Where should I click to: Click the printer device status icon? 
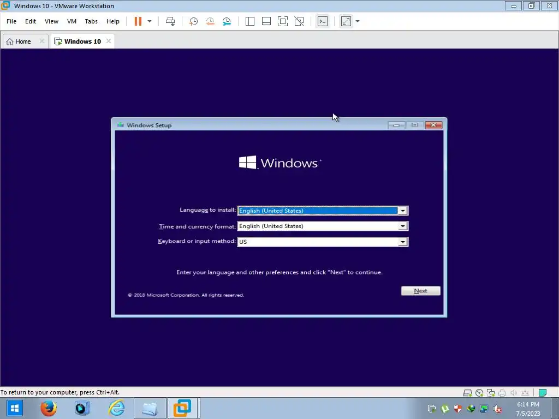pyautogui.click(x=502, y=393)
